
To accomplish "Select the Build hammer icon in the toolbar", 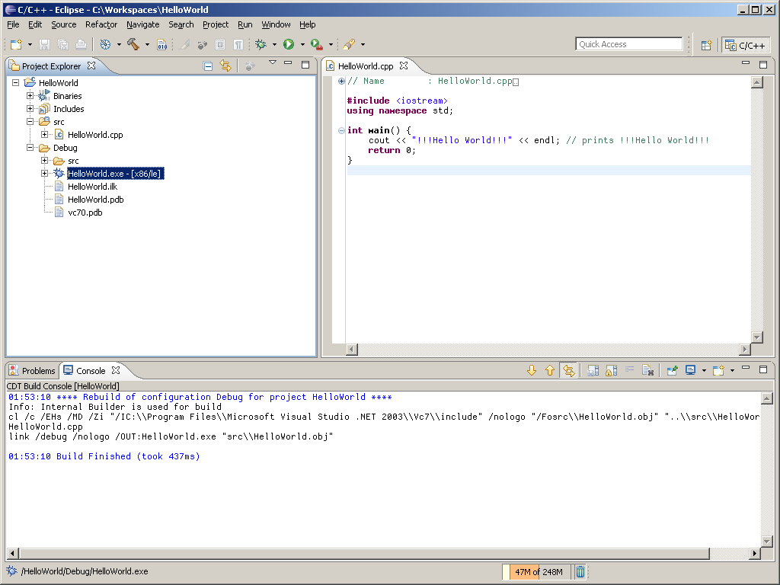I will coord(131,43).
